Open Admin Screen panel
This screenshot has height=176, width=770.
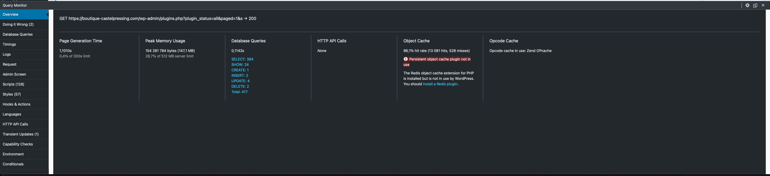click(x=24, y=74)
